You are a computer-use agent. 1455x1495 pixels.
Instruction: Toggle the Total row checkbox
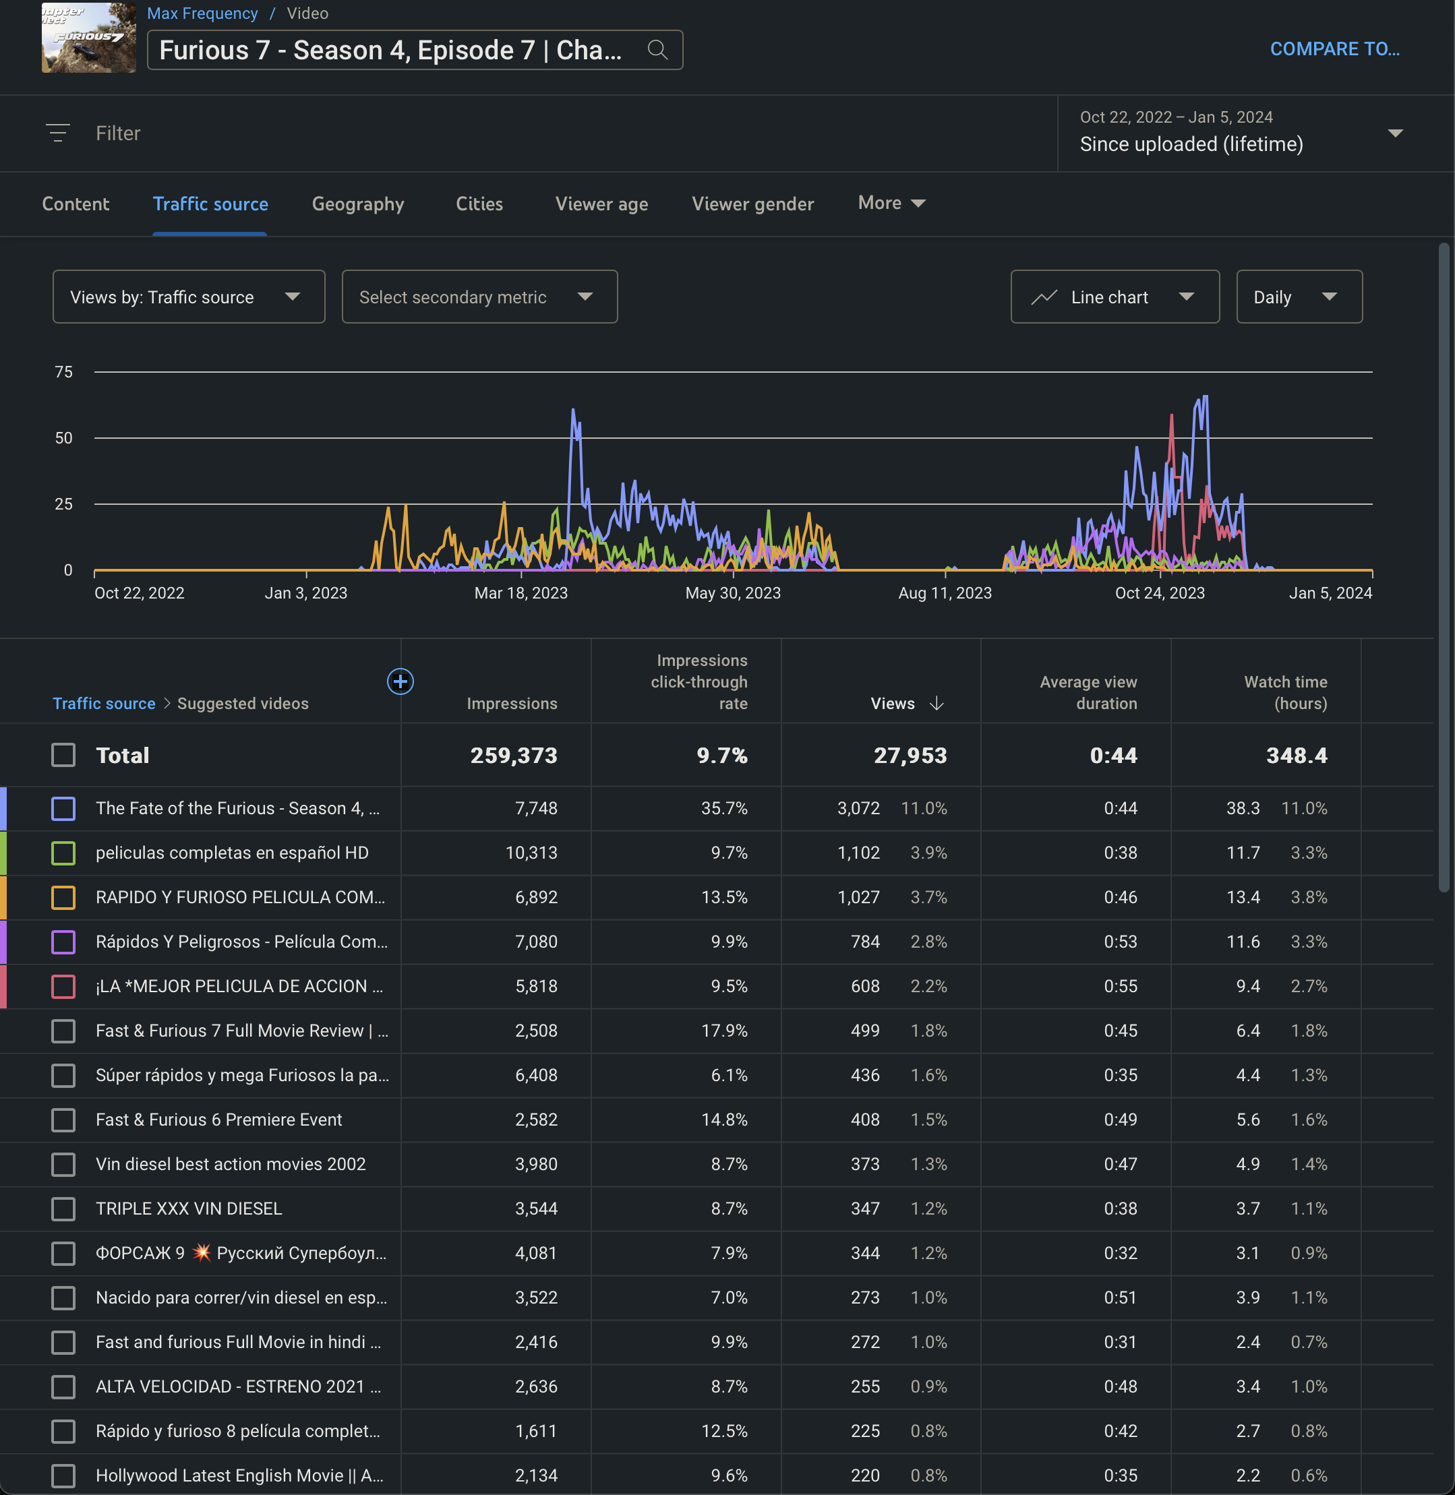(63, 756)
